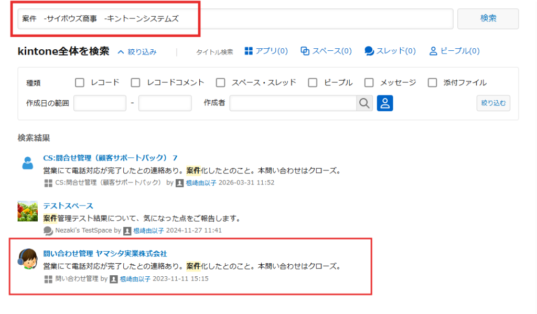Click the kintone全体を検索 heading
Viewport: 537px width, 314px height.
tap(63, 51)
